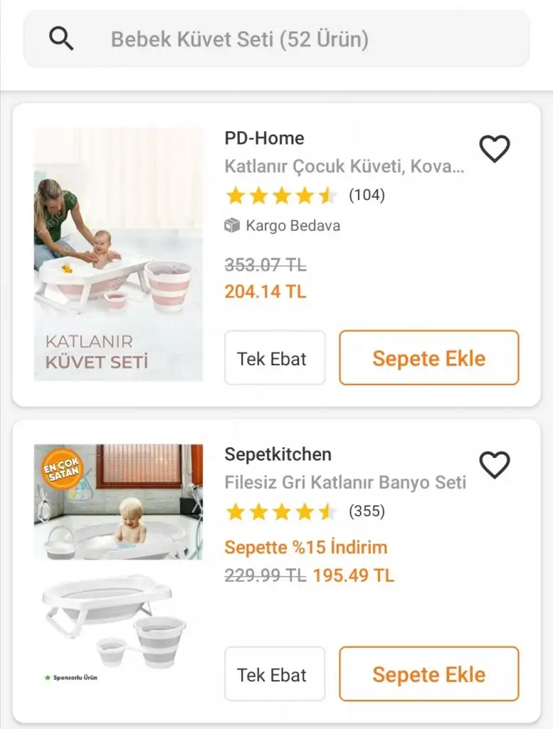Open the Sepetkitchen star rating
The image size is (553, 729).
pos(280,512)
